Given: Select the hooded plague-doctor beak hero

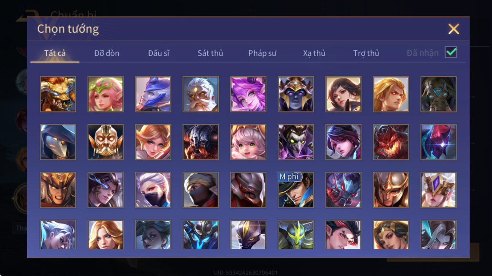Looking at the screenshot, I should (x=58, y=142).
